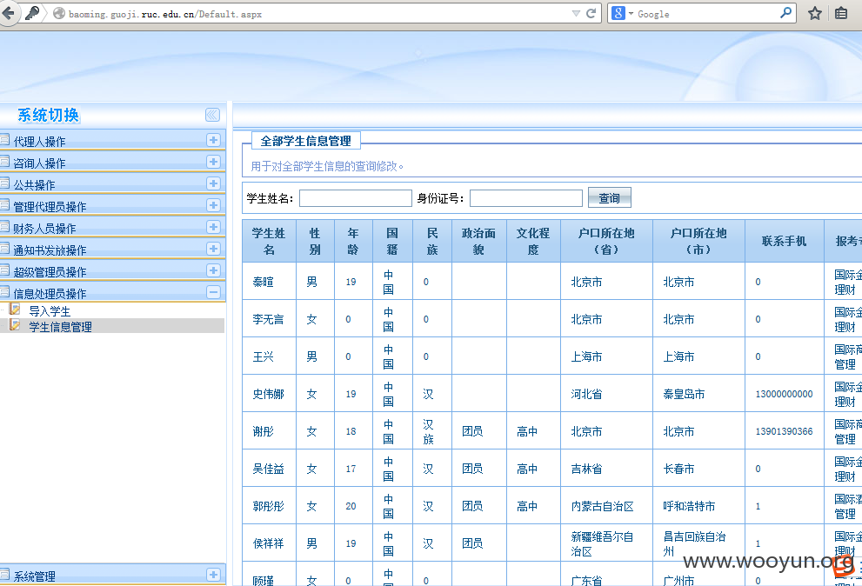This screenshot has height=586, width=862.
Task: Click student name 史伟娜 in table
Action: (x=268, y=394)
